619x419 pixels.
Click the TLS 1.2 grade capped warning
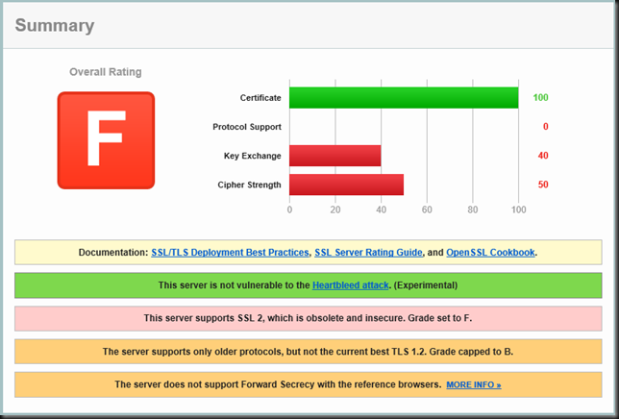(308, 352)
